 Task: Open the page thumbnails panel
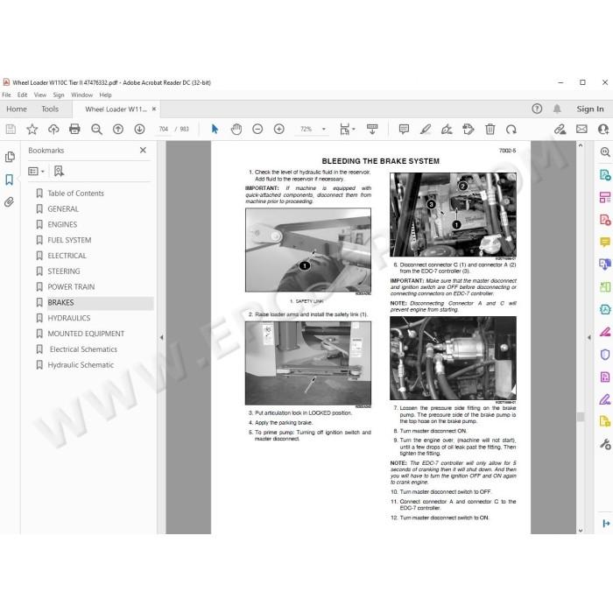10,157
